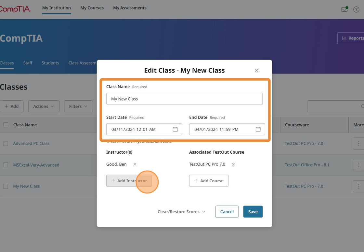Open My New Class TestOut PC Pro courseware
The height and width of the screenshot is (252, 364).
tap(304, 186)
